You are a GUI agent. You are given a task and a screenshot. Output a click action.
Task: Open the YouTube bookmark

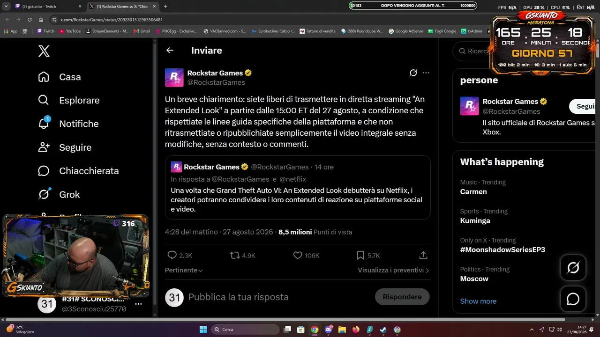coord(70,31)
